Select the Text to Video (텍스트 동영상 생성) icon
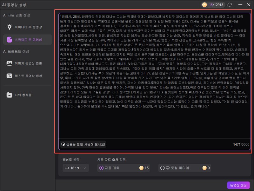 (x=9, y=76)
